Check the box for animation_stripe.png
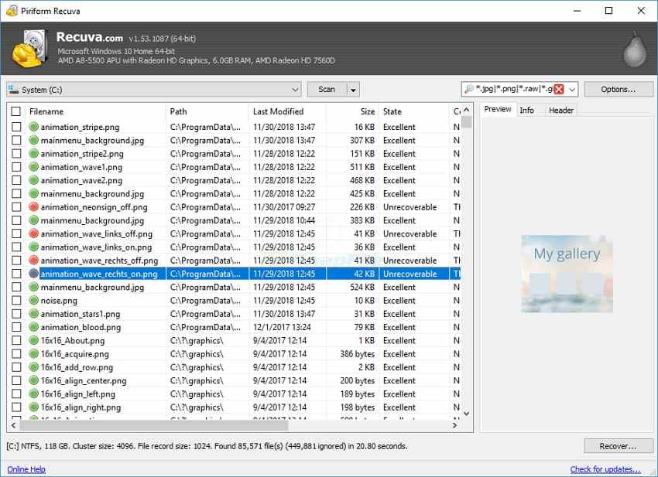Screen dimensions: 658x477 (16, 127)
